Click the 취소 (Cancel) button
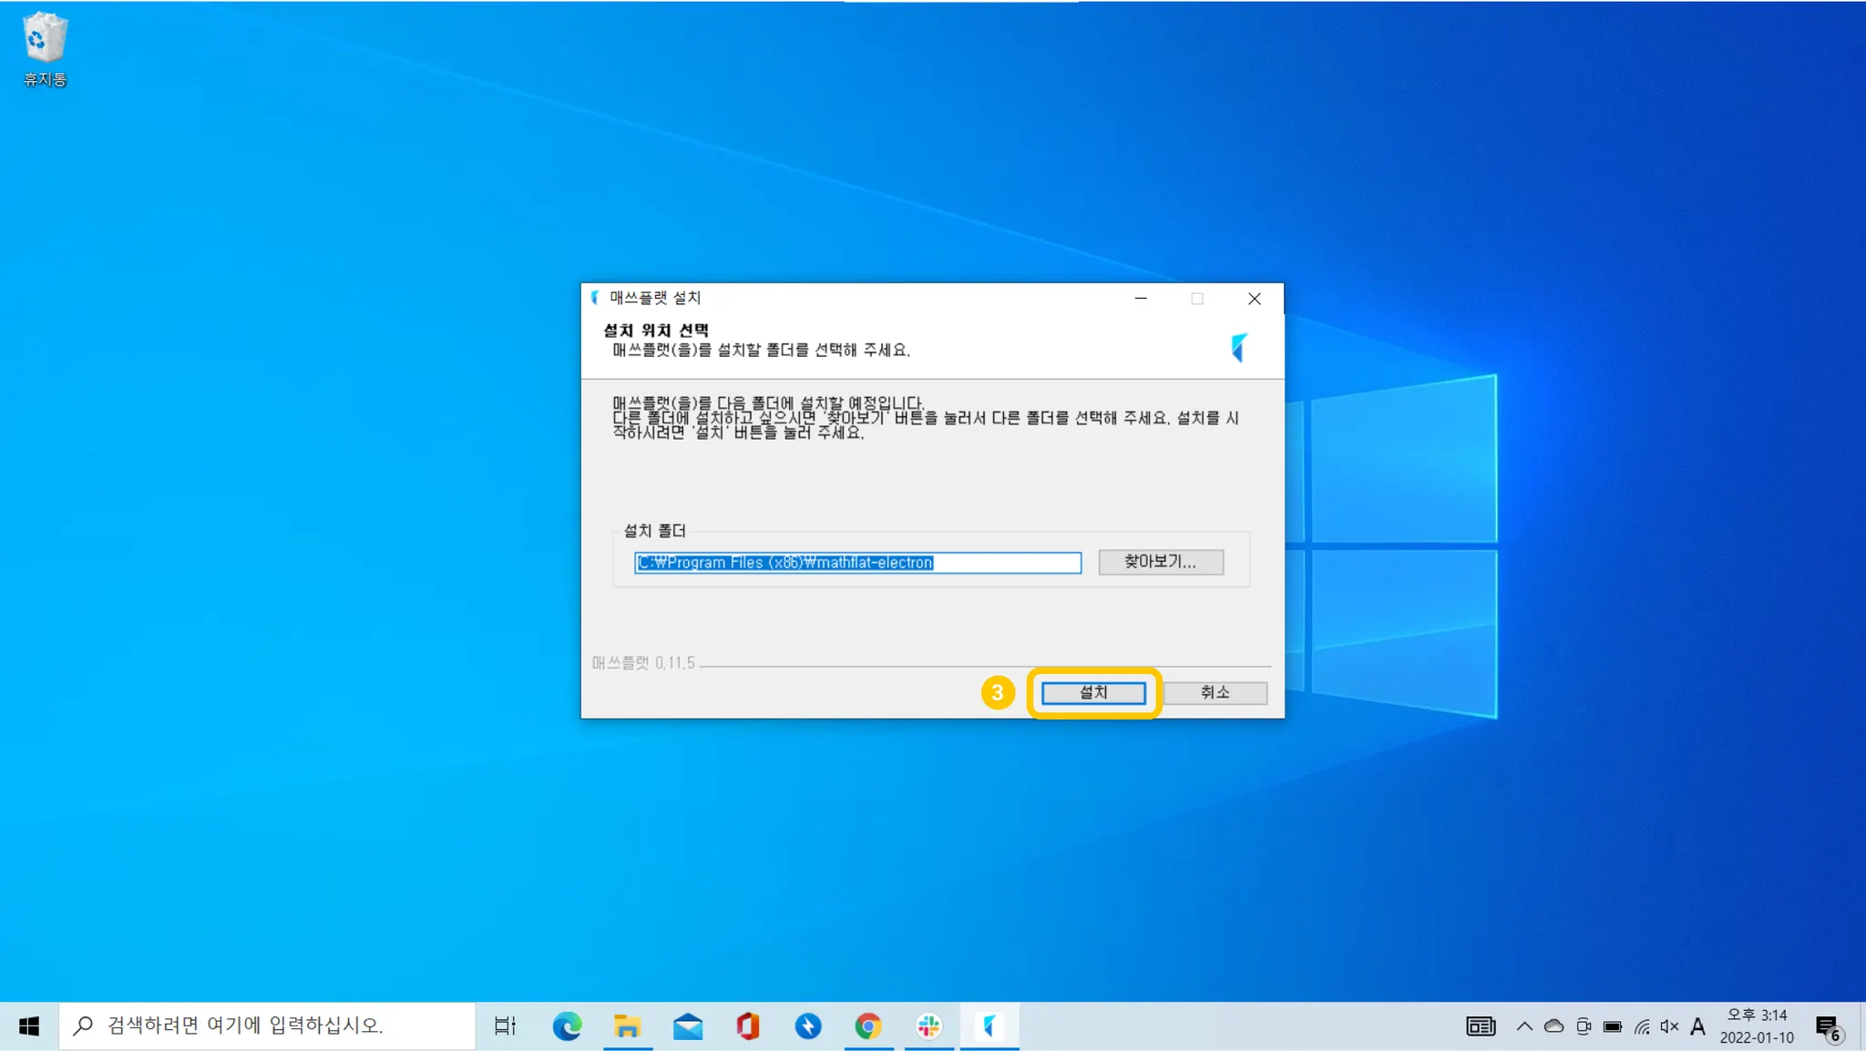 click(1214, 692)
